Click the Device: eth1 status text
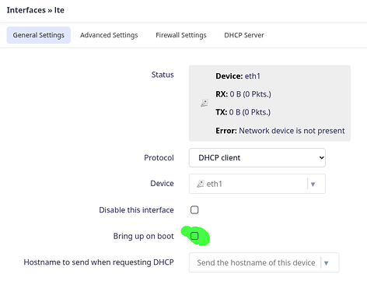Viewport: 367px width, 292px height. (x=238, y=76)
